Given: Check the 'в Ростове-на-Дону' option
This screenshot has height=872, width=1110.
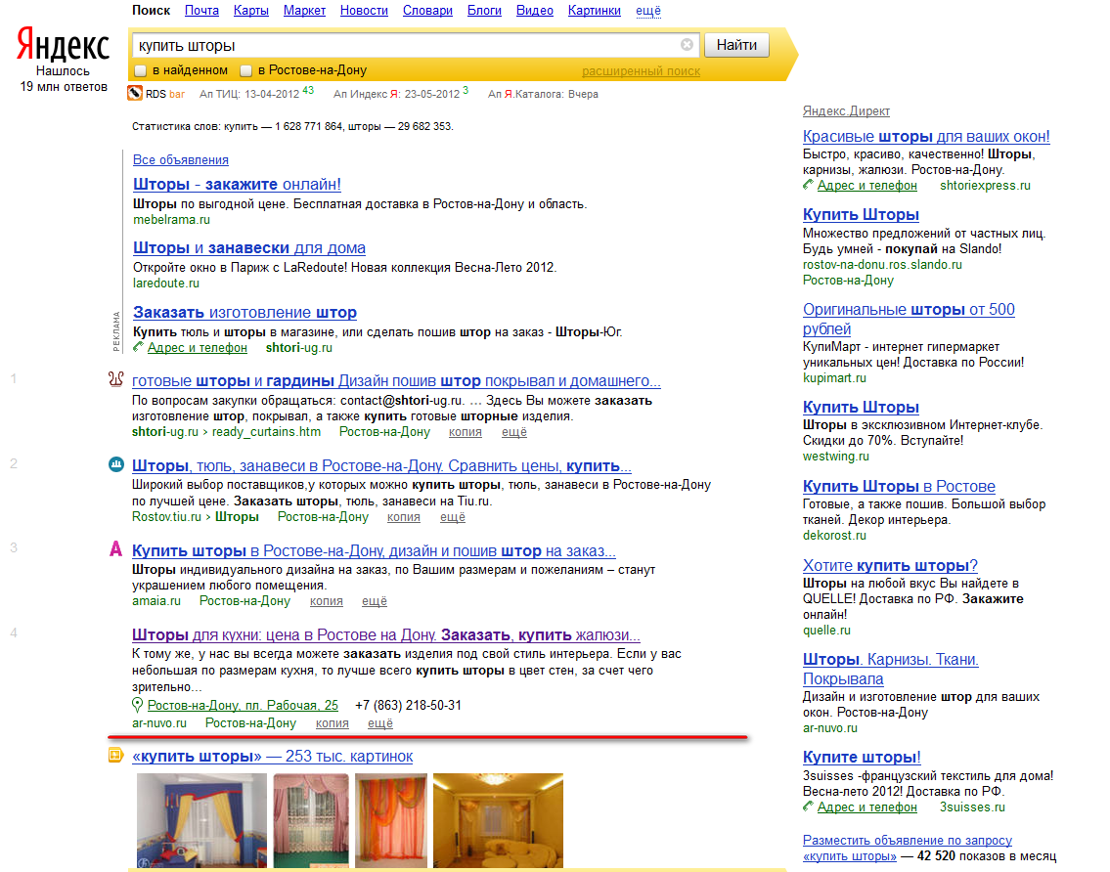Looking at the screenshot, I should point(245,70).
